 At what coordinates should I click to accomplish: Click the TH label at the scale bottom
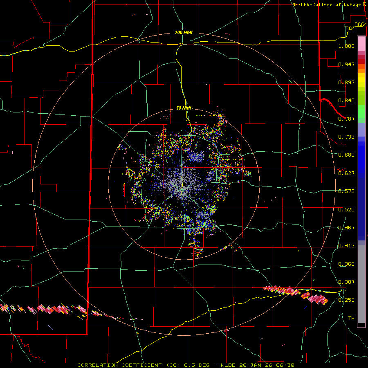[x=351, y=319]
